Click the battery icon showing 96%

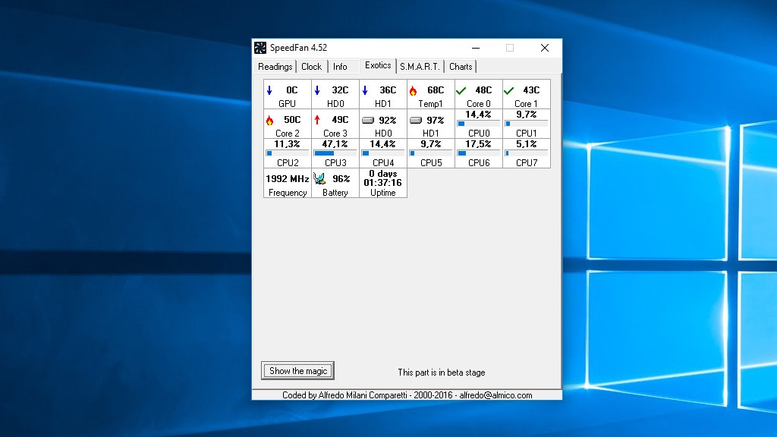[x=319, y=180]
